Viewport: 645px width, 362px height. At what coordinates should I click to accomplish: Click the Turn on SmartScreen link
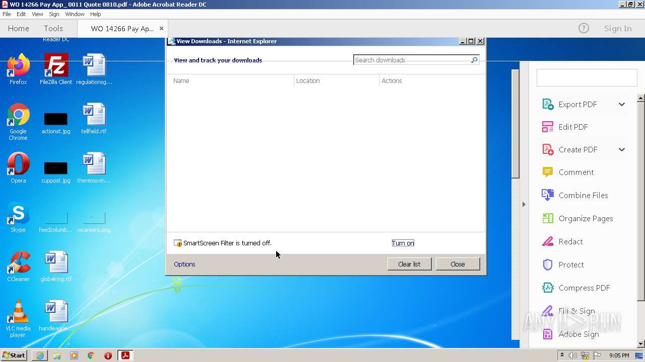(x=403, y=243)
